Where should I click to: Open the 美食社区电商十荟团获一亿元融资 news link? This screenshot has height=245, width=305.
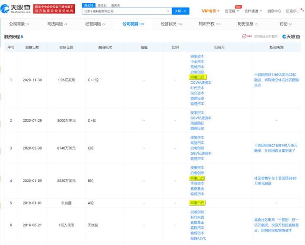[276, 225]
